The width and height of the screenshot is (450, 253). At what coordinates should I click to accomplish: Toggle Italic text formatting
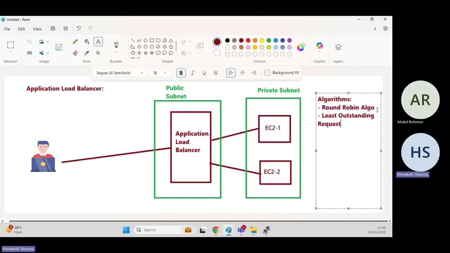(193, 73)
